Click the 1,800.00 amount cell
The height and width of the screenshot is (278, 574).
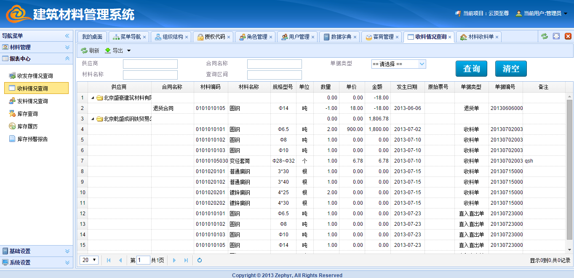point(378,129)
